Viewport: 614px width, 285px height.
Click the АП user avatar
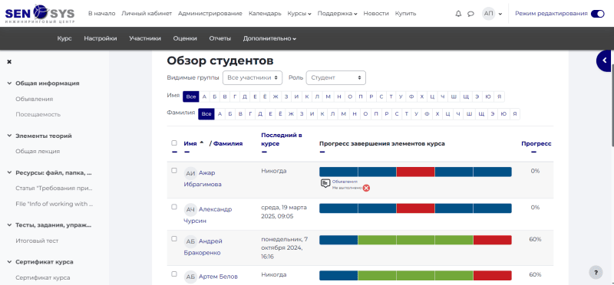[488, 13]
